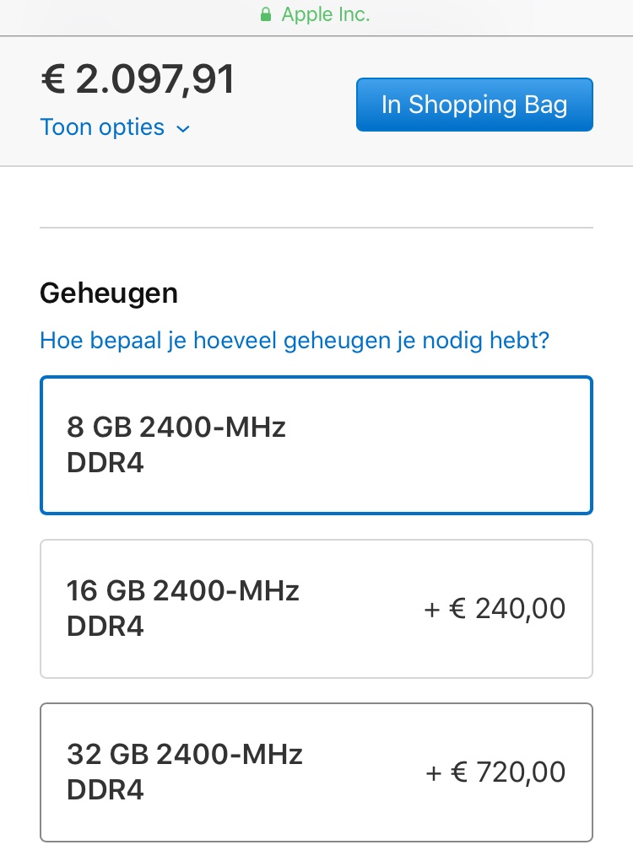Click the '16 GB 2400-MHz' label
This screenshot has height=861, width=633.
[183, 590]
